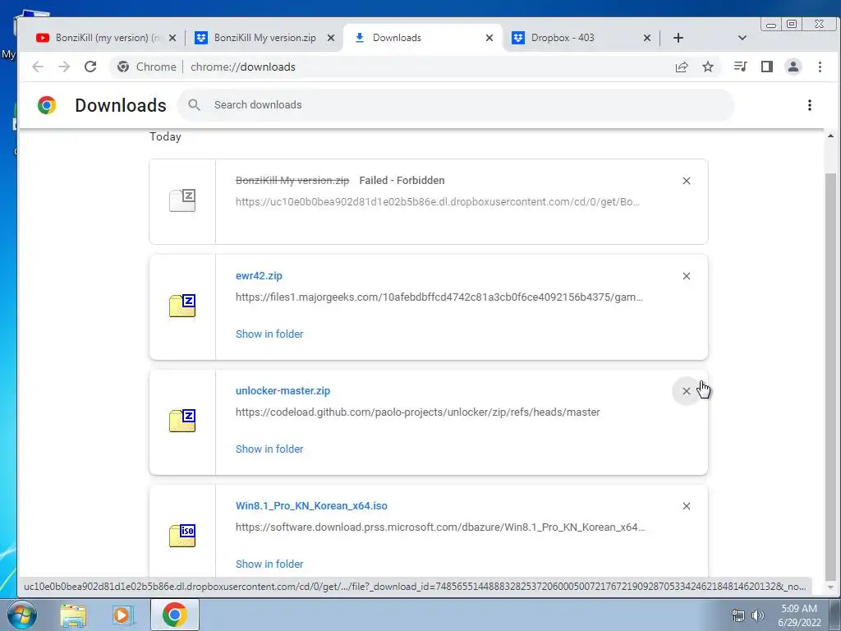Image resolution: width=841 pixels, height=631 pixels.
Task: Remove ewr42.zip from list
Action: coord(686,276)
